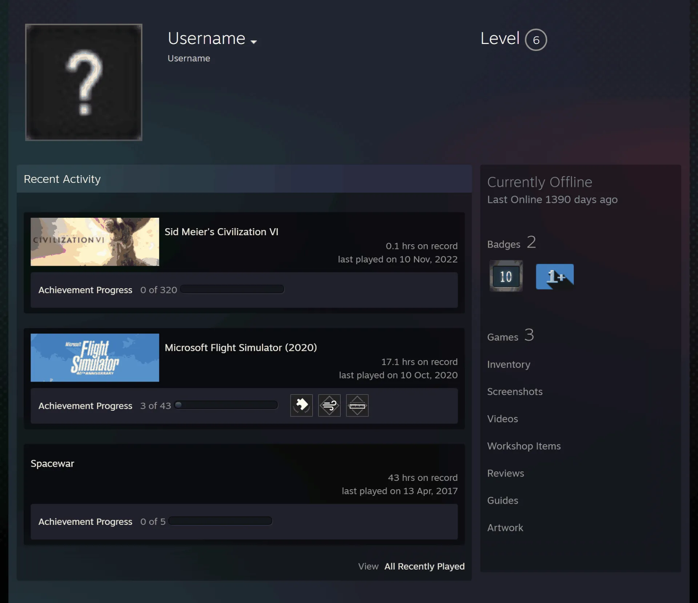View the ruler achievement icon
The image size is (698, 603).
357,406
